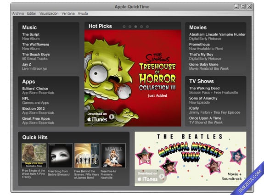Open the Ayuda menu
Screen dimensions: 264x195
[x=83, y=13]
